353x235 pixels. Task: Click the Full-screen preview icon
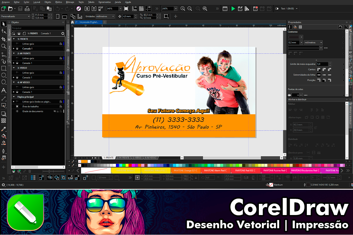126,9
